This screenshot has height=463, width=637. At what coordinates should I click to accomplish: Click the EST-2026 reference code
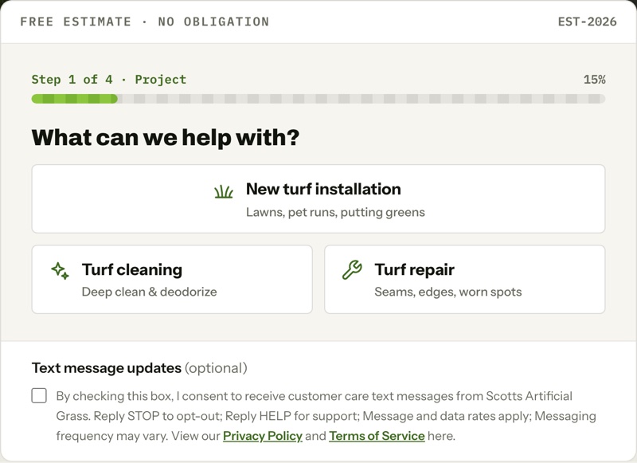click(x=587, y=22)
